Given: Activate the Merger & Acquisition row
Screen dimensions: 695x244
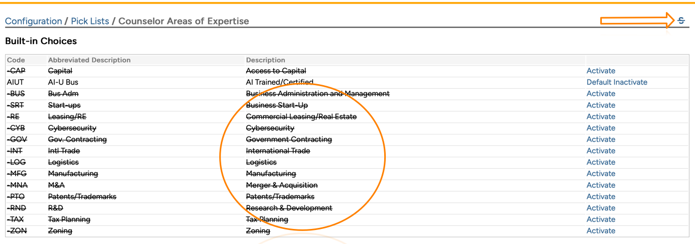Looking at the screenshot, I should click(601, 185).
